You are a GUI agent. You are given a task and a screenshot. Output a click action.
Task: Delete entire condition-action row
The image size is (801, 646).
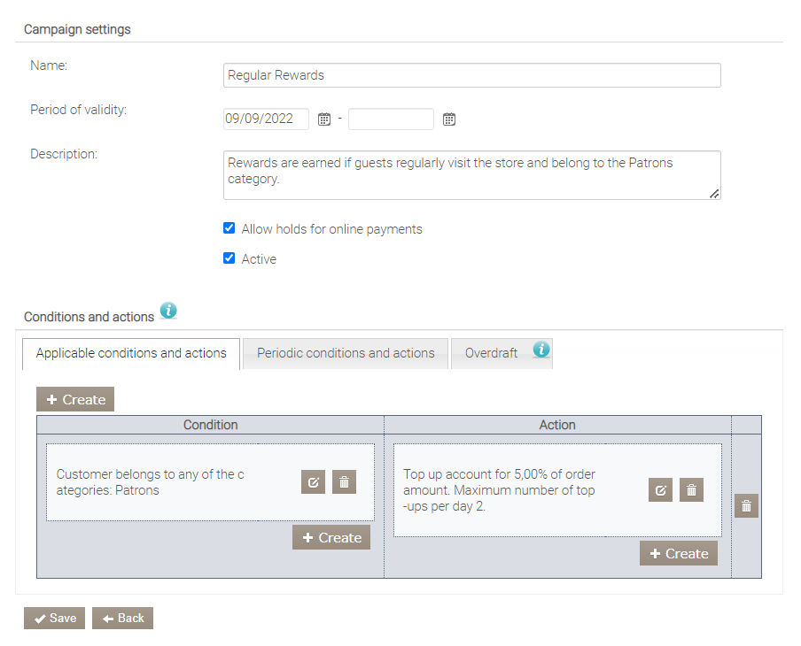click(746, 505)
